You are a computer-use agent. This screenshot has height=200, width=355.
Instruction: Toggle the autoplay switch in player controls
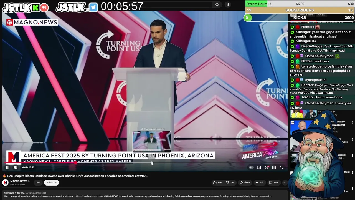[251, 167]
